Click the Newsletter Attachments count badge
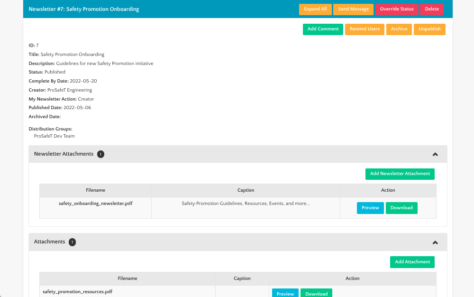 click(100, 154)
